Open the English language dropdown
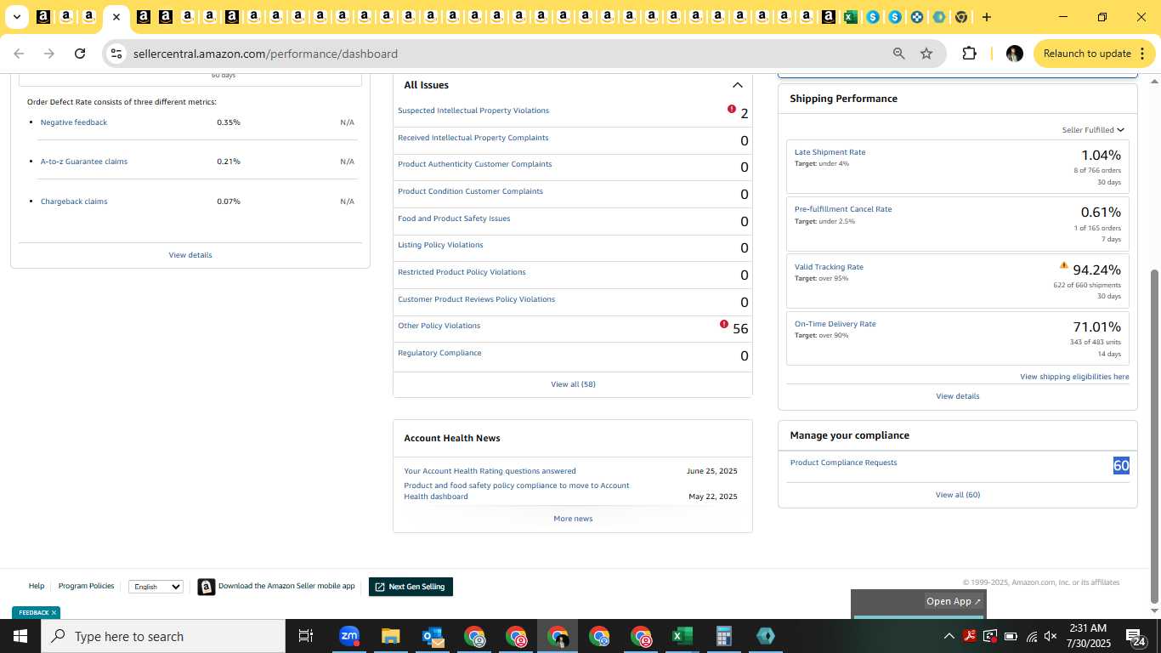 tap(156, 587)
